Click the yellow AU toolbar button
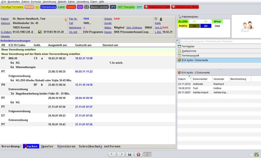The image size is (261, 158). tap(37, 7)
